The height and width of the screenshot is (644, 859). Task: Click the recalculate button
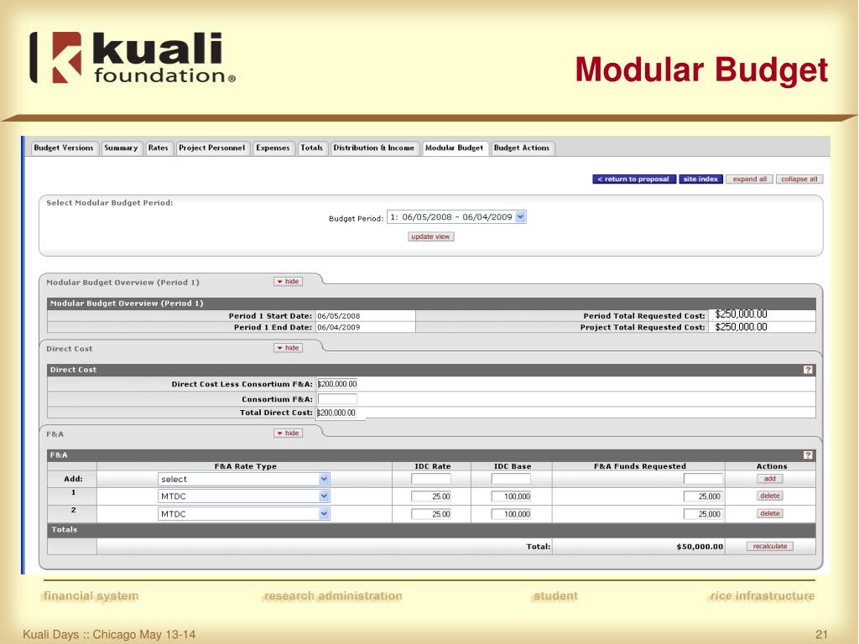click(770, 546)
